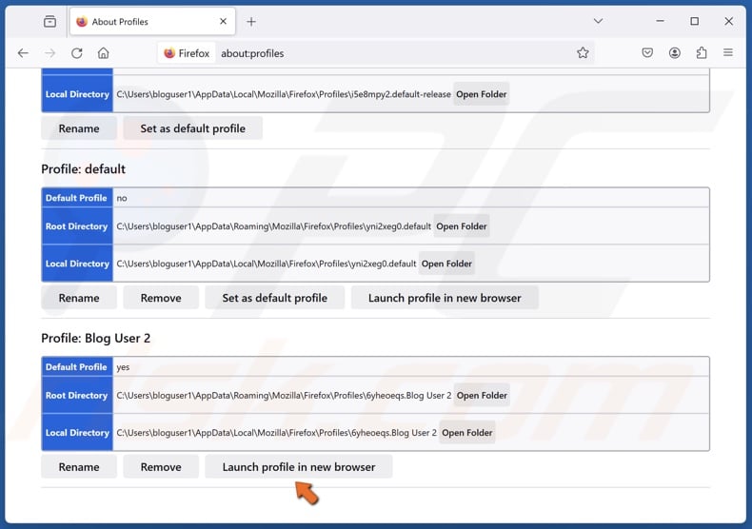Launch 'default' profile in new browser
The image size is (752, 529).
[445, 298]
